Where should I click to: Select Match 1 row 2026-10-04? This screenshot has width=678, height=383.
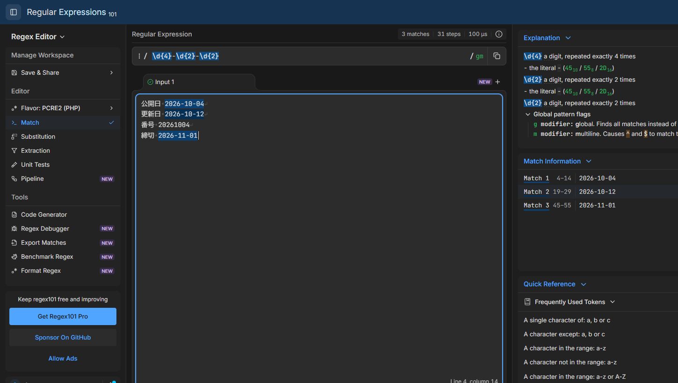pyautogui.click(x=598, y=178)
